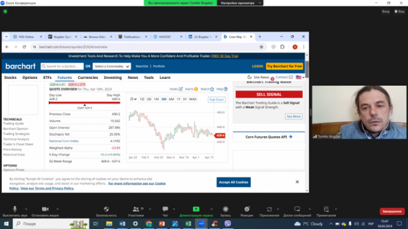This screenshot has height=229, width=408.
Task: Open Windows Start menu
Action: (x=6, y=223)
